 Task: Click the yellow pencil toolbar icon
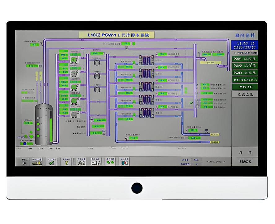[66, 162]
